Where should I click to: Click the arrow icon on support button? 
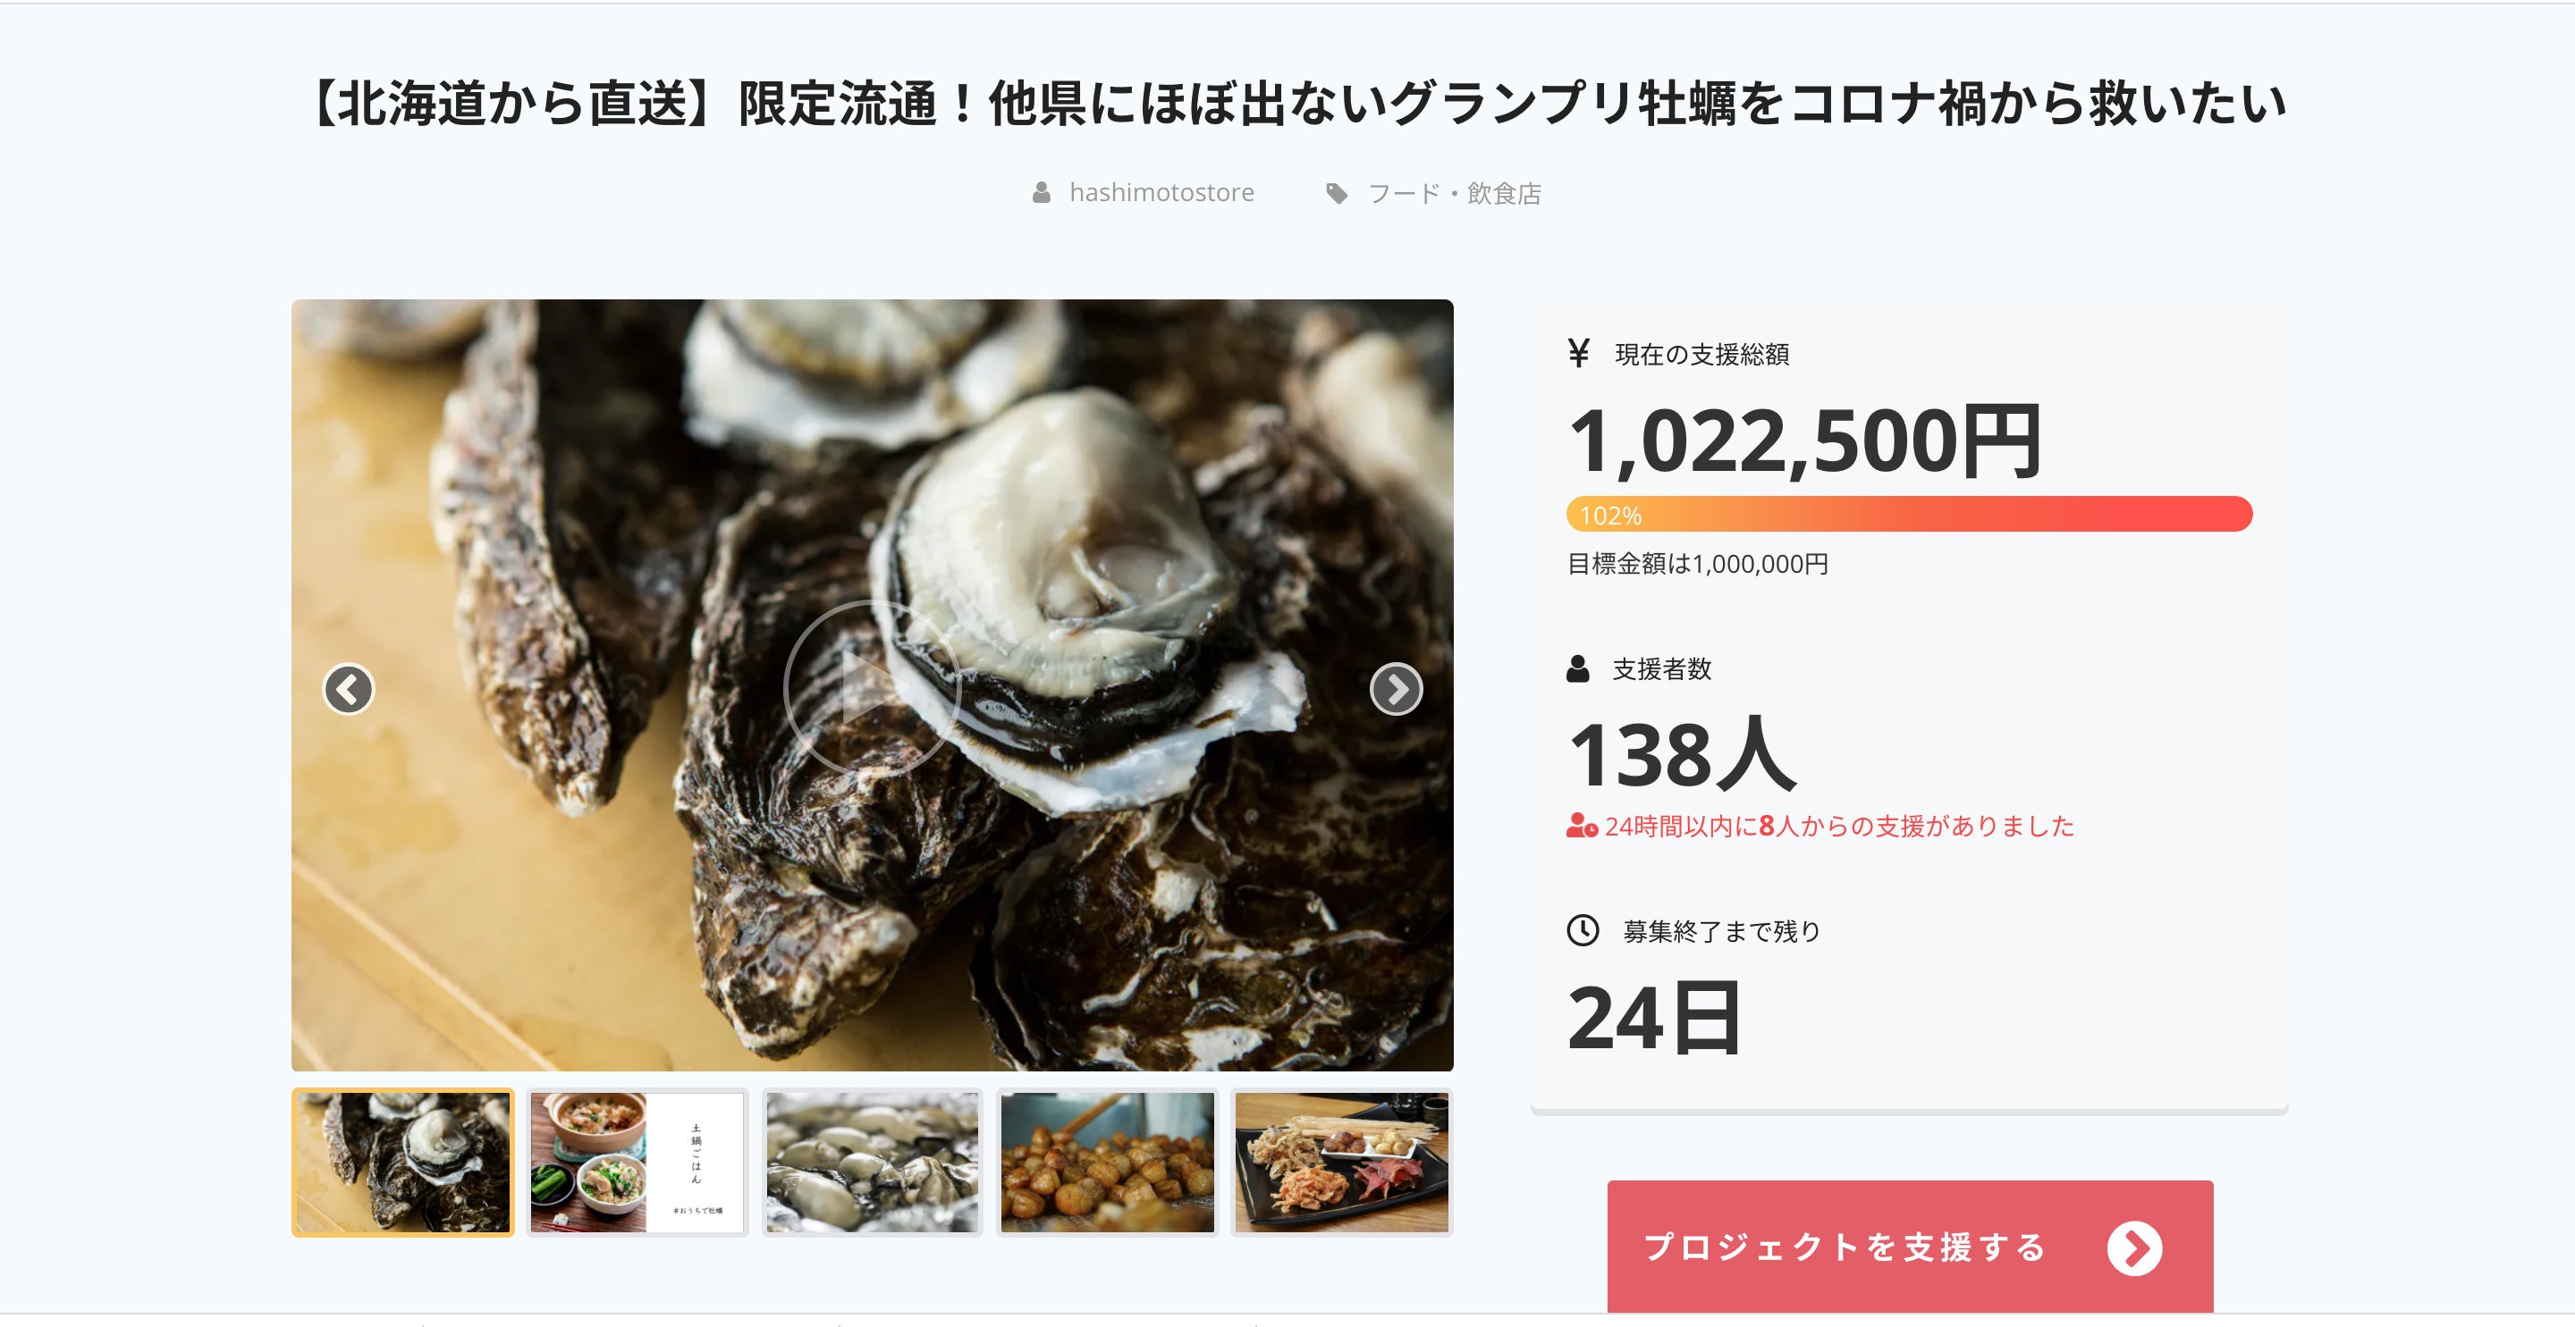2134,1248
